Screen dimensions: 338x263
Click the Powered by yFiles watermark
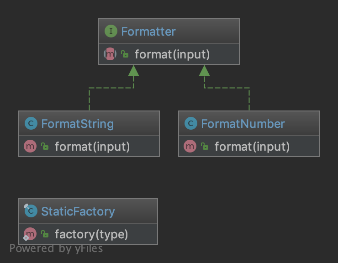[x=56, y=249]
